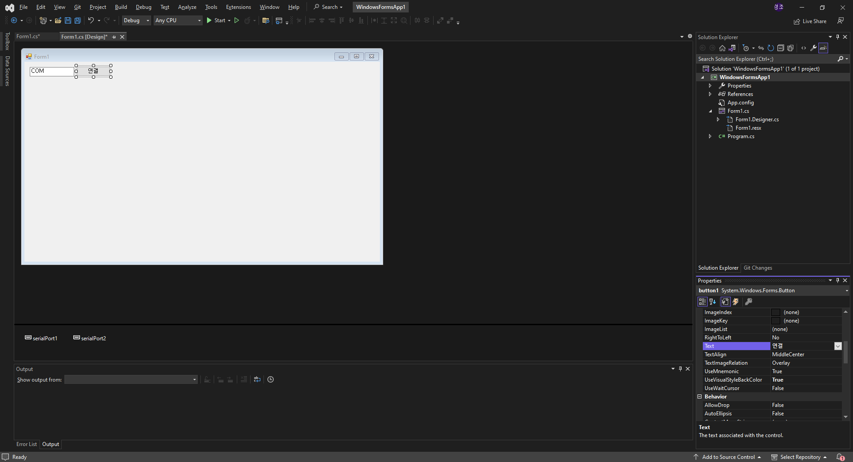Image resolution: width=853 pixels, height=462 pixels.
Task: Open the Pending Changes Filter icon
Action: 746,48
